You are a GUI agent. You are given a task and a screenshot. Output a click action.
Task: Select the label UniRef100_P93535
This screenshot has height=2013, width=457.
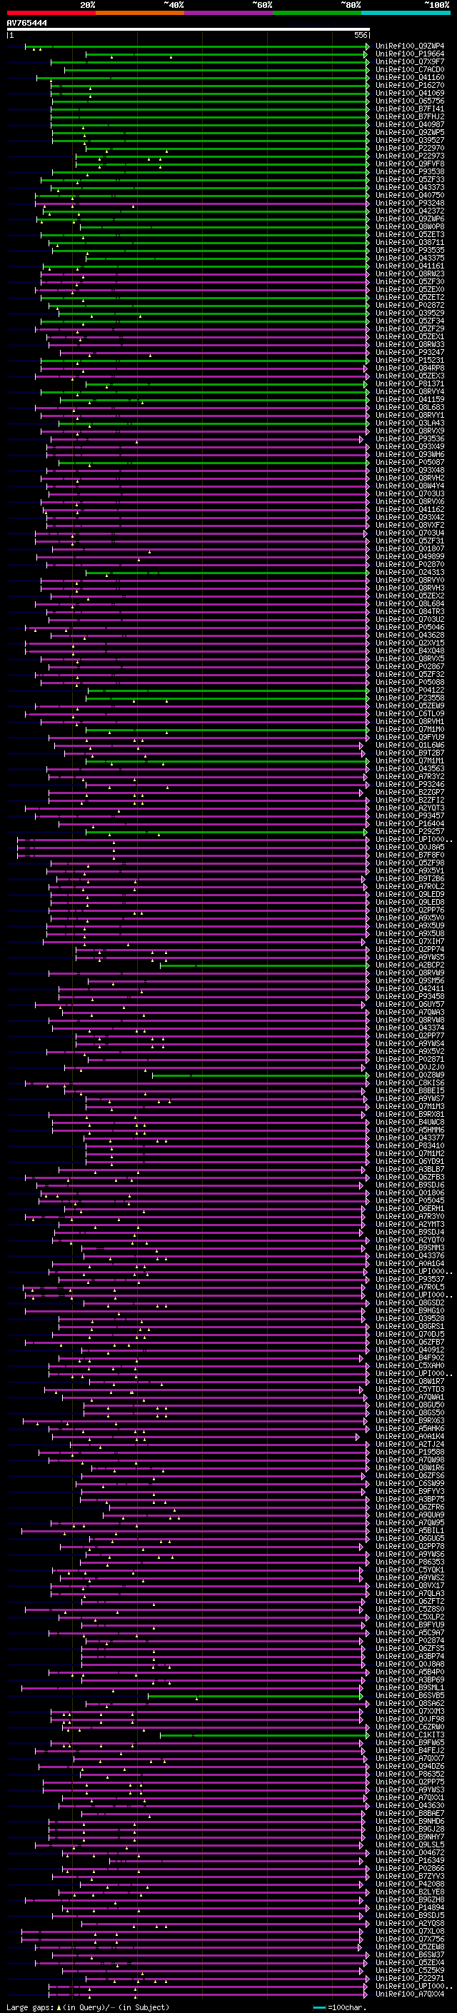410,250
